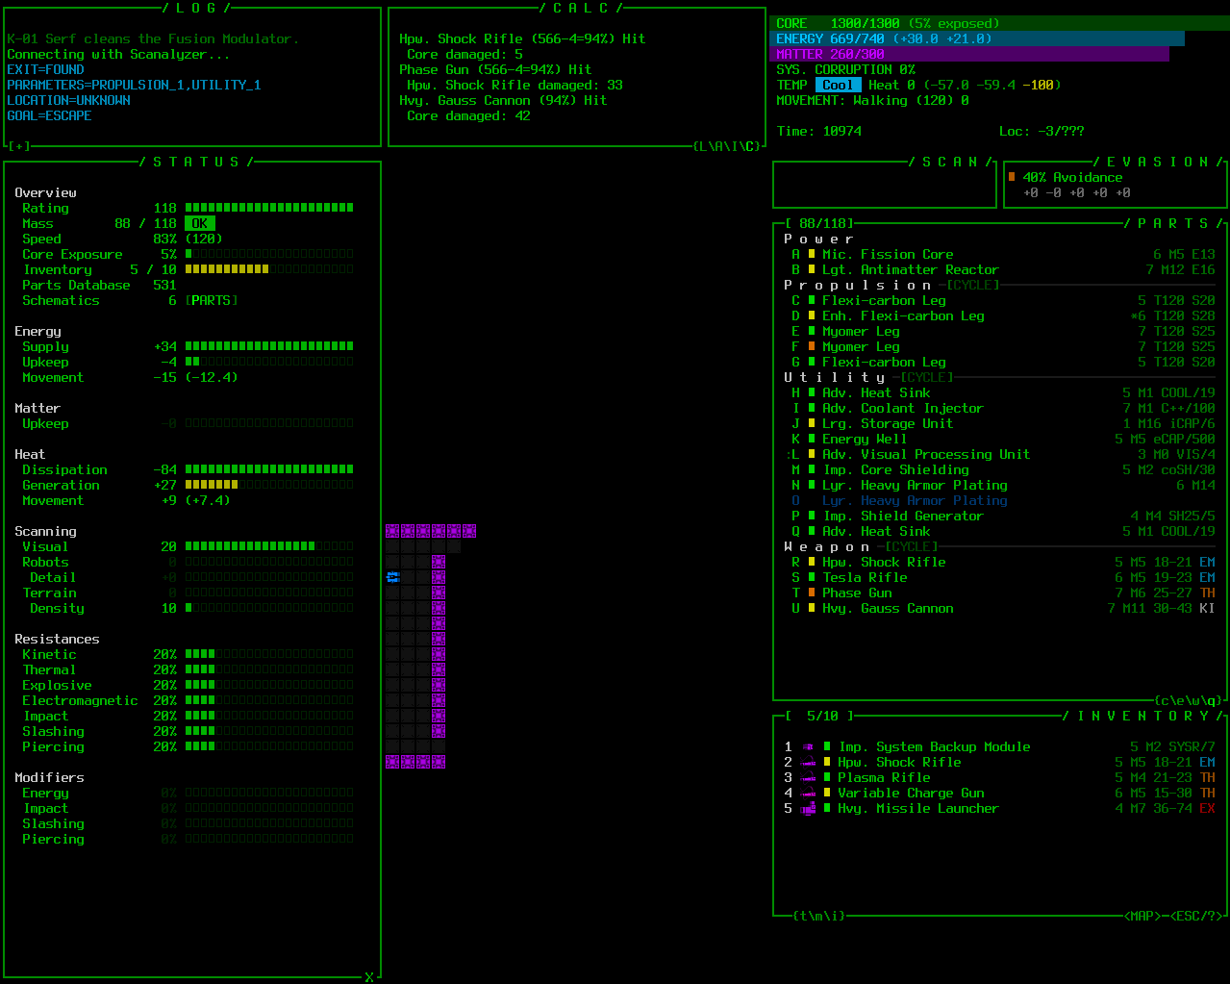Click the purple MATTER bar
The image size is (1230, 984).
point(971,54)
